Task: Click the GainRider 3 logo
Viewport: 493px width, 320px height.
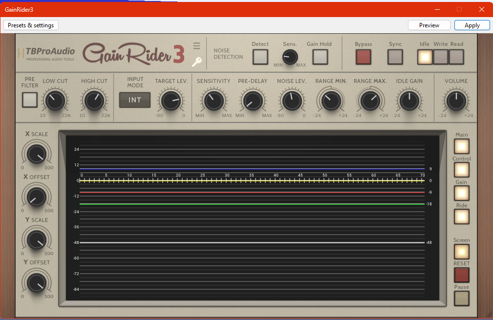Action: point(133,54)
